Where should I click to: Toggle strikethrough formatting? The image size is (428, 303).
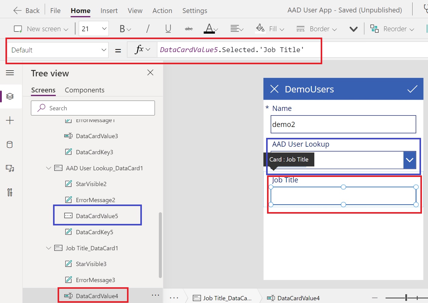coord(189,28)
